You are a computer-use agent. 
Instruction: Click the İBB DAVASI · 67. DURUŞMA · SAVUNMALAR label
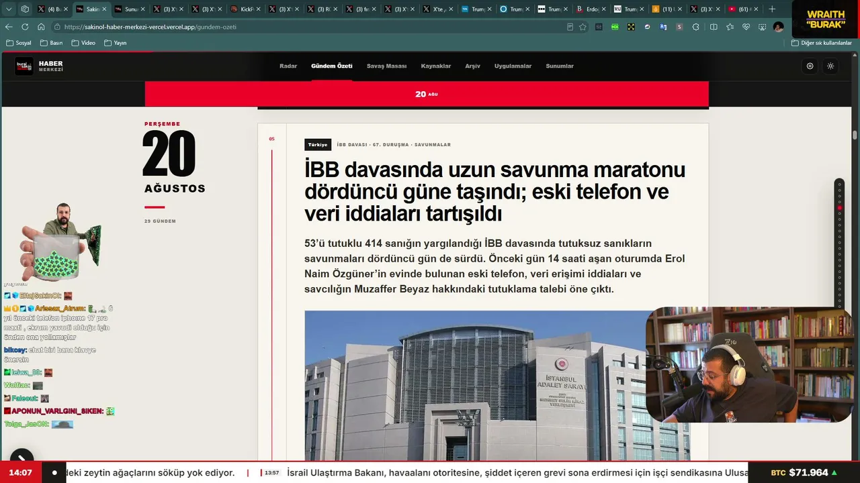[394, 144]
